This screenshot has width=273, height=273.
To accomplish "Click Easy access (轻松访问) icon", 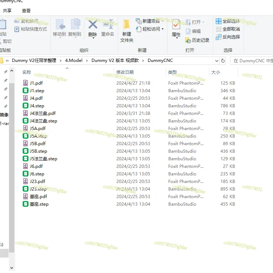I will [139, 29].
